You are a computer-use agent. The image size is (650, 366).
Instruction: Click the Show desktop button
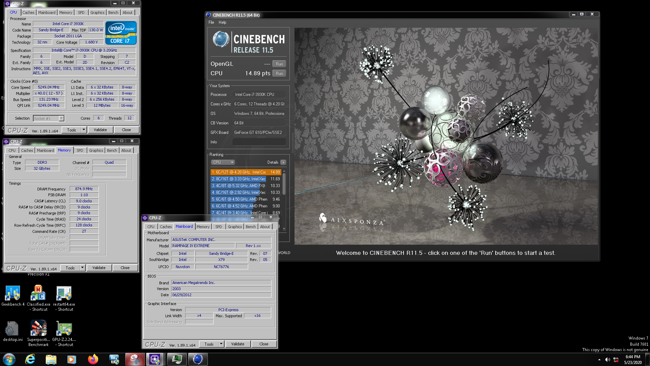pyautogui.click(x=647, y=359)
